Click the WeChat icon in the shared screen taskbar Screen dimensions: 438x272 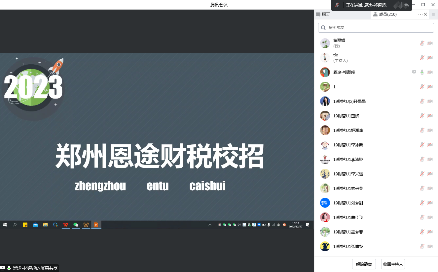point(76,225)
